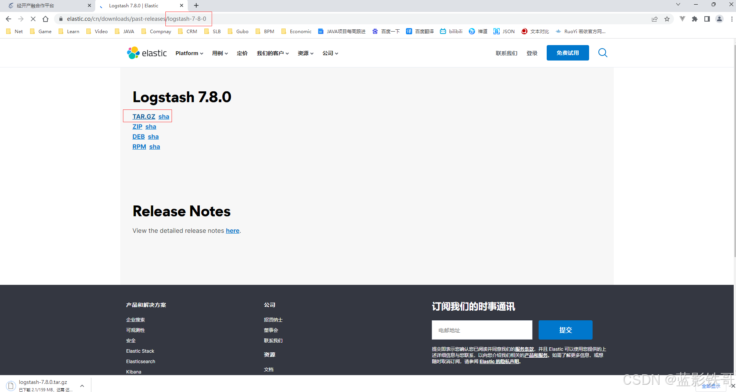Expand the 用例 menu

pos(220,53)
